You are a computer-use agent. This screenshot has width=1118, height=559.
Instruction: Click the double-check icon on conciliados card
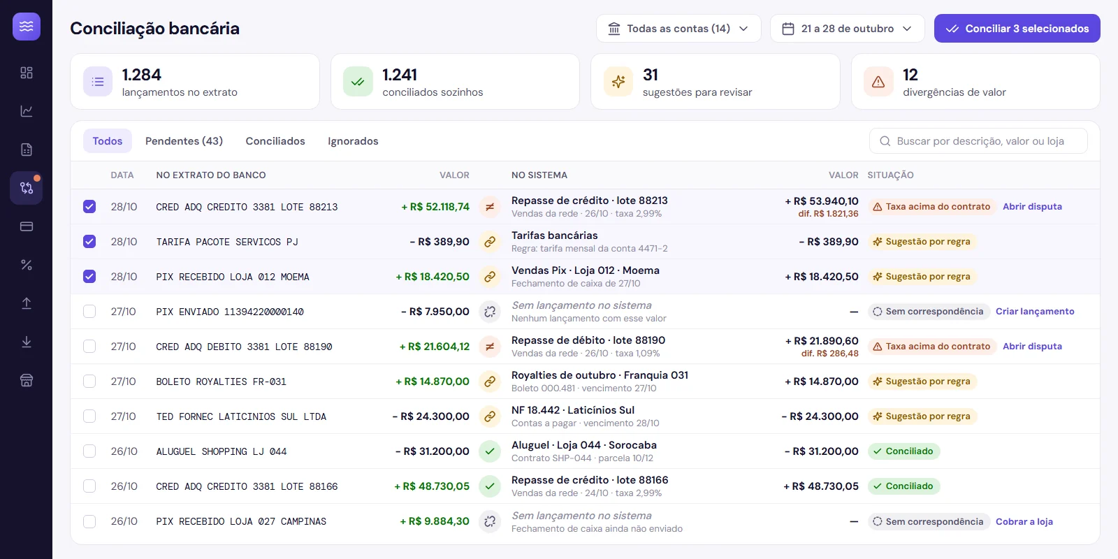[358, 82]
